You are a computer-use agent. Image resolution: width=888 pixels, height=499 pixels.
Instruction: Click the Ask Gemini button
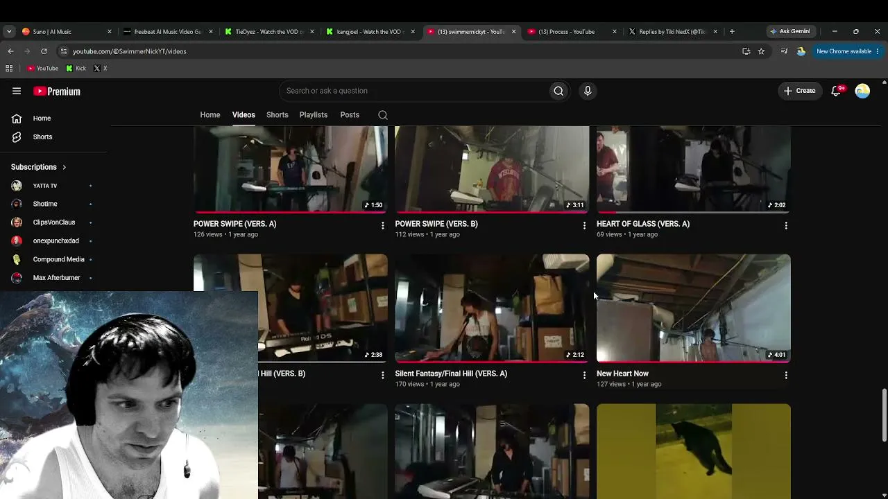pyautogui.click(x=789, y=31)
